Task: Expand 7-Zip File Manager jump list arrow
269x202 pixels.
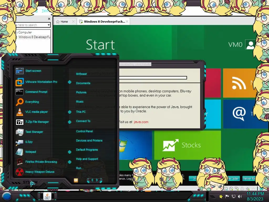Action: (69, 122)
